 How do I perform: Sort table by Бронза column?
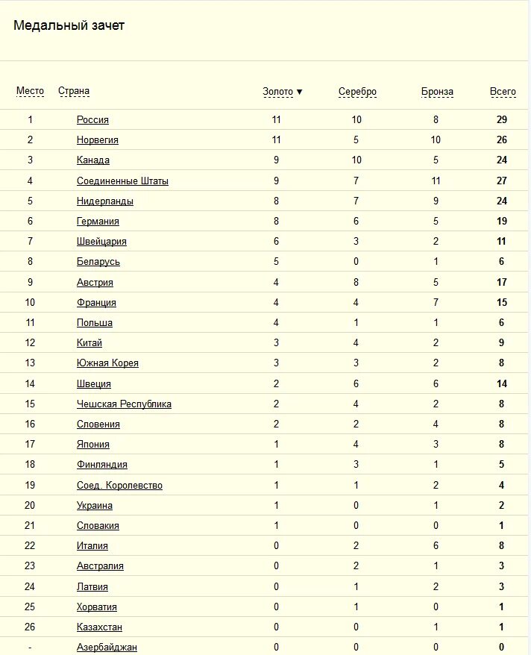[x=437, y=92]
